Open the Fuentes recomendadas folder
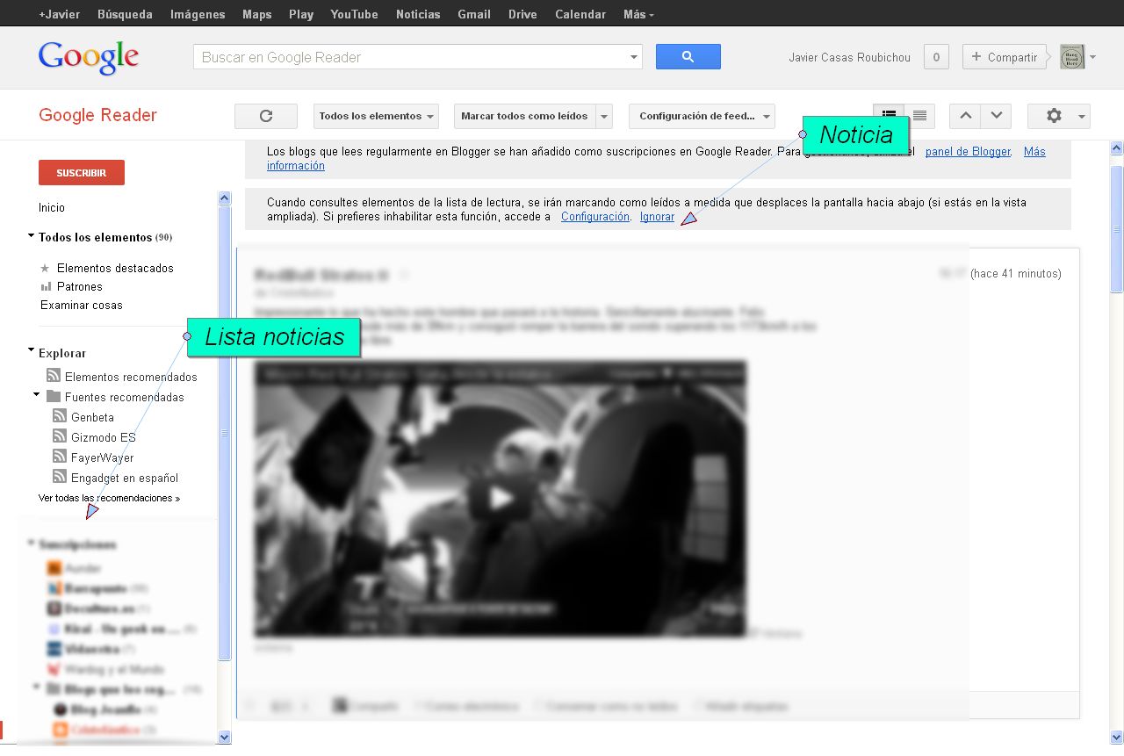Screen dimensions: 1124x756 (124, 397)
